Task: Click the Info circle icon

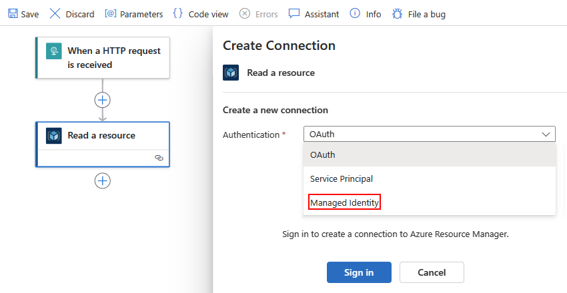Action: (355, 14)
